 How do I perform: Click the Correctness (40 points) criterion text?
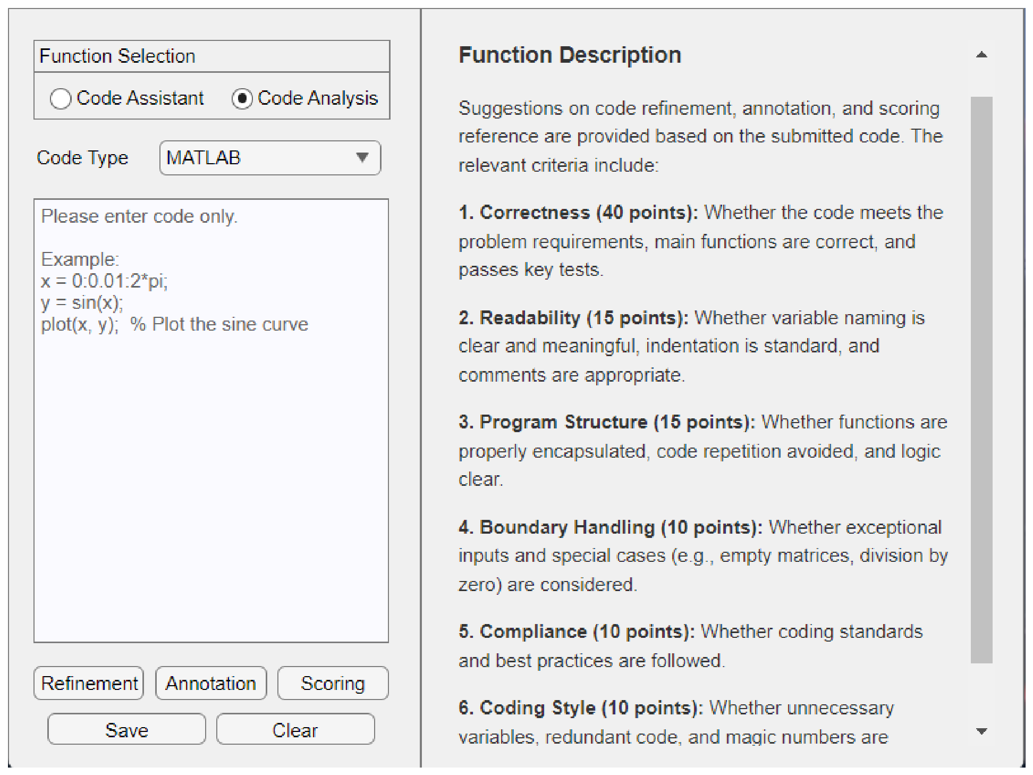coord(578,213)
